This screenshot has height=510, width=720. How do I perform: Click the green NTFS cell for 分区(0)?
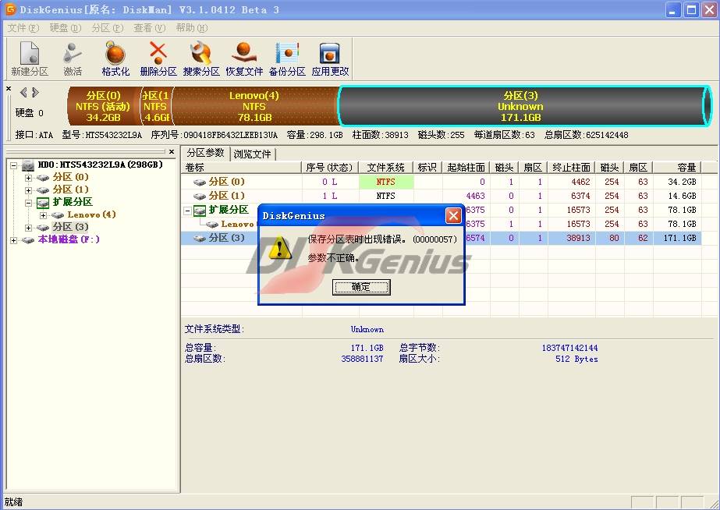pyautogui.click(x=386, y=182)
